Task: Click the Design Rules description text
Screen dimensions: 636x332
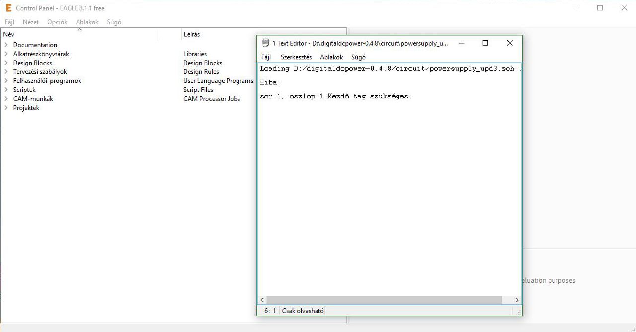Action: [201, 71]
